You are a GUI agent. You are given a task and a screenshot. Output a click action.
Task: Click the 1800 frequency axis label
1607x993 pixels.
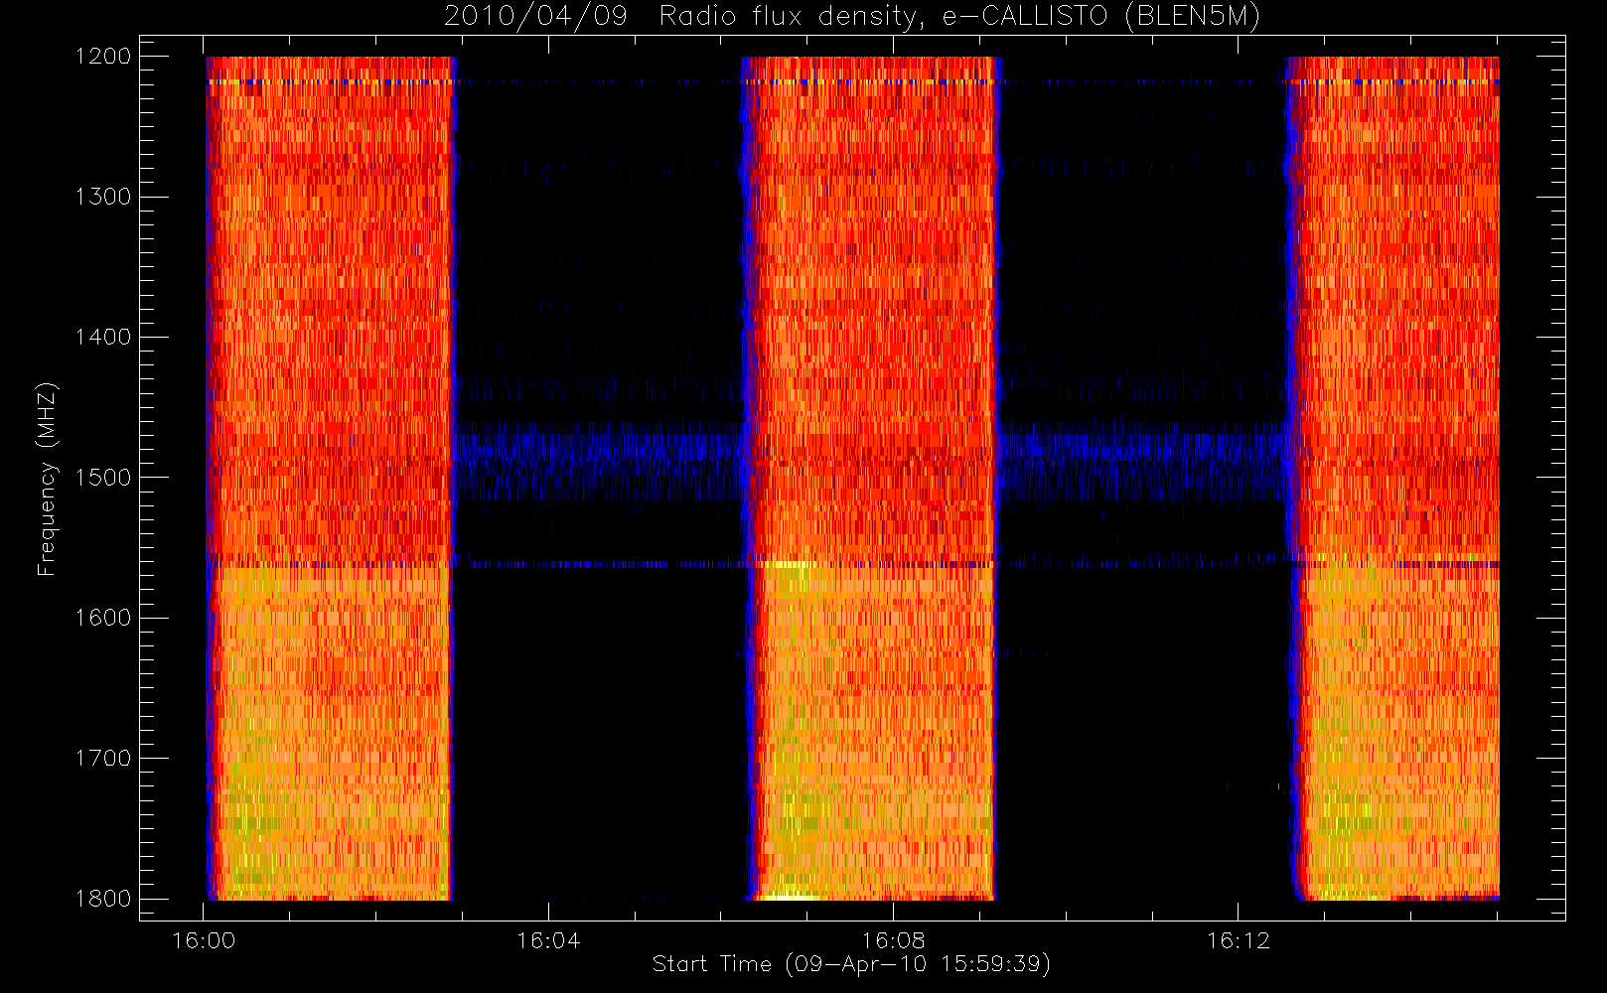[103, 899]
